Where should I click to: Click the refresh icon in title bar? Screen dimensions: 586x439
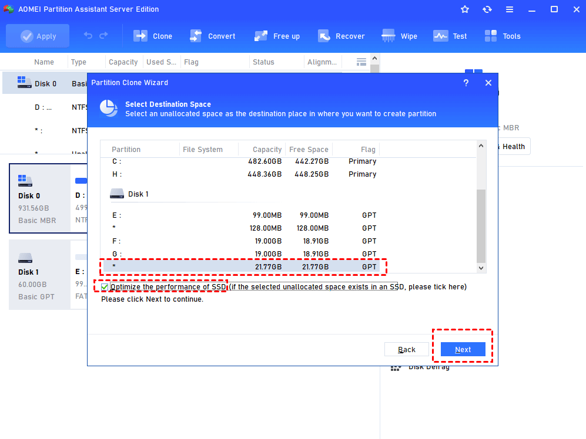tap(487, 9)
